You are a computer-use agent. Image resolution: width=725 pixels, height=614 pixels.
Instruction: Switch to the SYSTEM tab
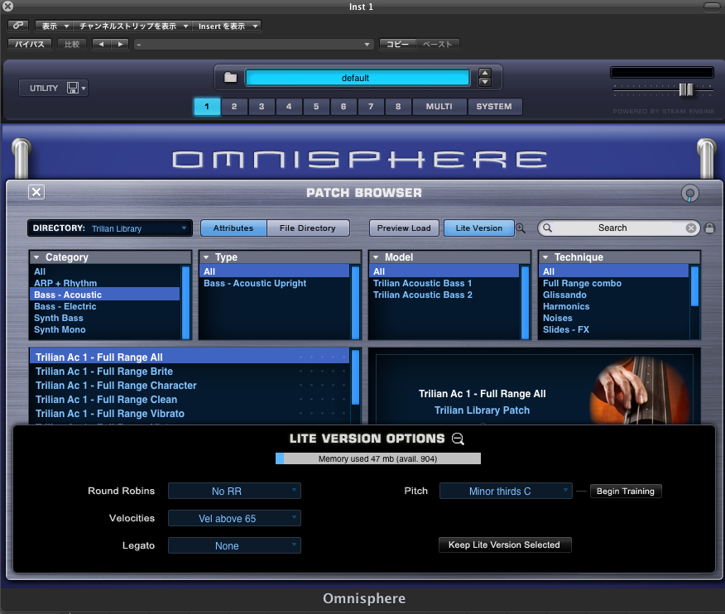tap(494, 107)
